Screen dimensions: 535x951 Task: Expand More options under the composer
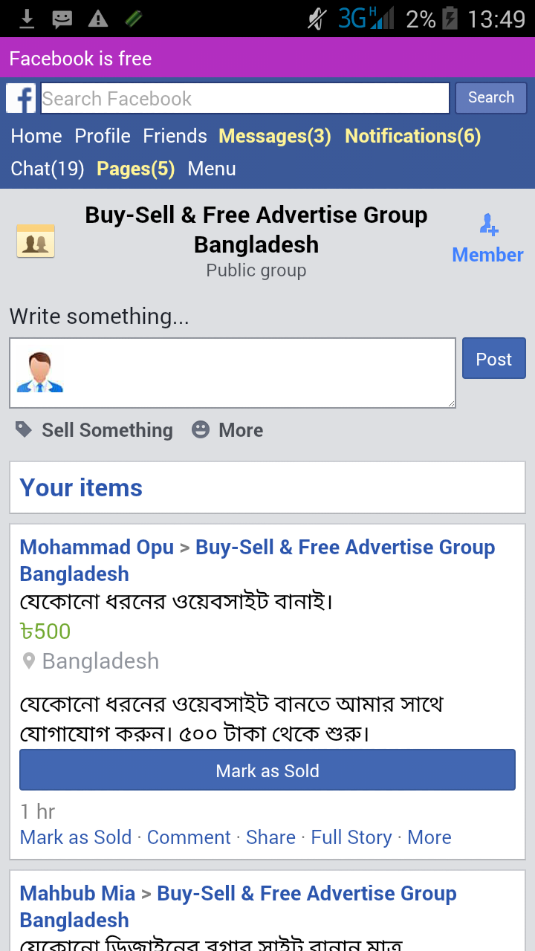tap(241, 430)
